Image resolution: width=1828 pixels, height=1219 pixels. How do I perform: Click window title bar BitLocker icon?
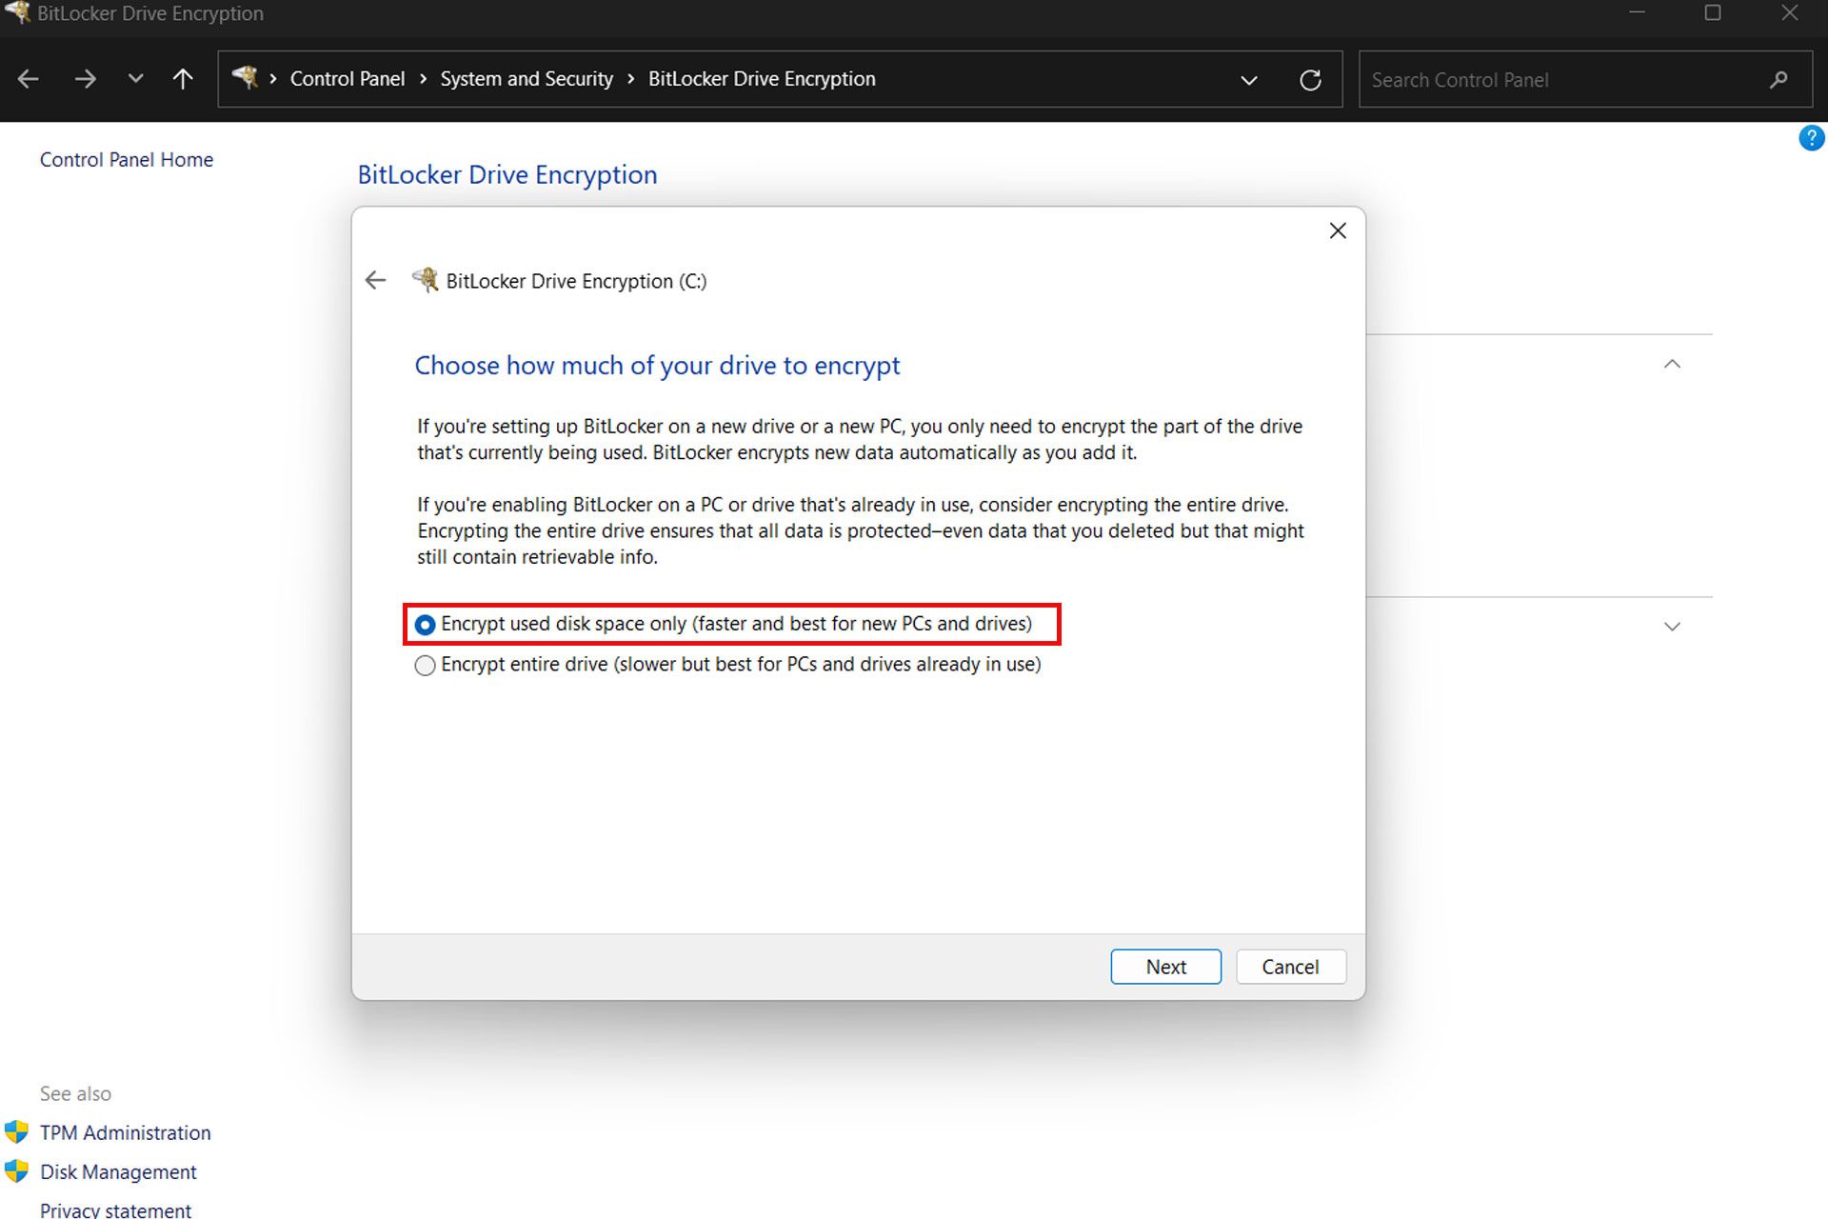coord(17,12)
